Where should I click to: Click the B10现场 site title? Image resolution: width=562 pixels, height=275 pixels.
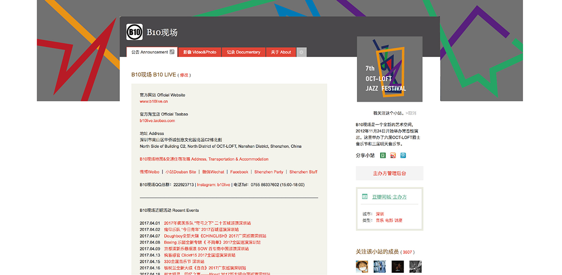162,33
